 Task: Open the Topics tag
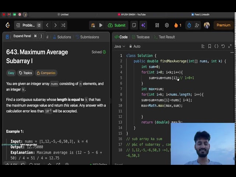tap(25, 73)
